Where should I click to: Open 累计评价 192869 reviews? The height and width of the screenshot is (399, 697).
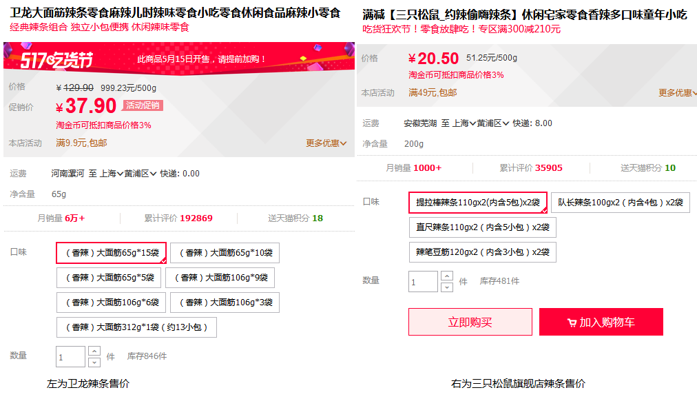[178, 218]
